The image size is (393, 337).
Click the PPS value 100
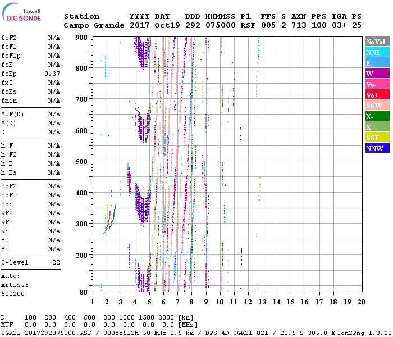pyautogui.click(x=319, y=25)
